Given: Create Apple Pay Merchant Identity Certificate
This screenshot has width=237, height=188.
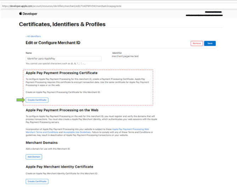Looking at the screenshot, I should [x=37, y=181].
